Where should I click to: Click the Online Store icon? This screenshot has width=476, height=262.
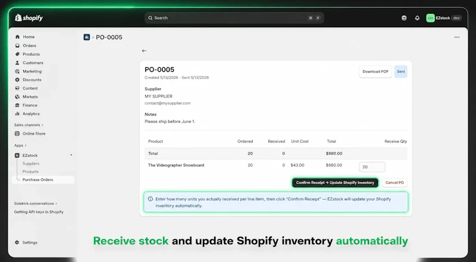click(17, 134)
